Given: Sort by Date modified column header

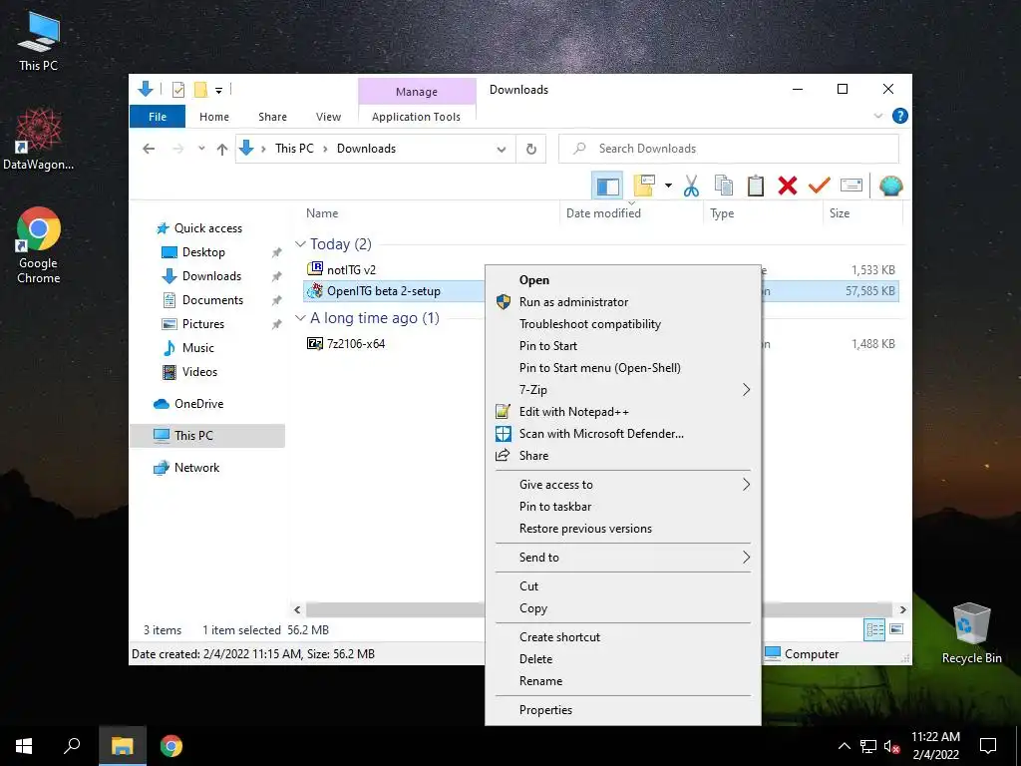Looking at the screenshot, I should [603, 213].
